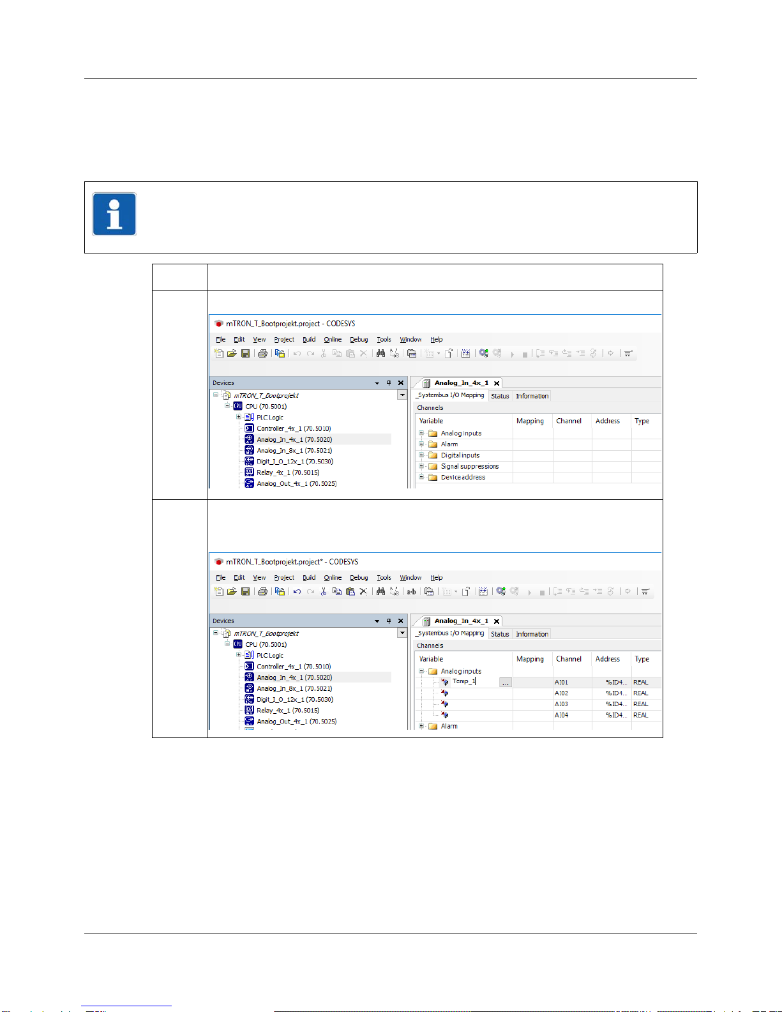Expand Alarm folder in upper Channels table

point(421,444)
